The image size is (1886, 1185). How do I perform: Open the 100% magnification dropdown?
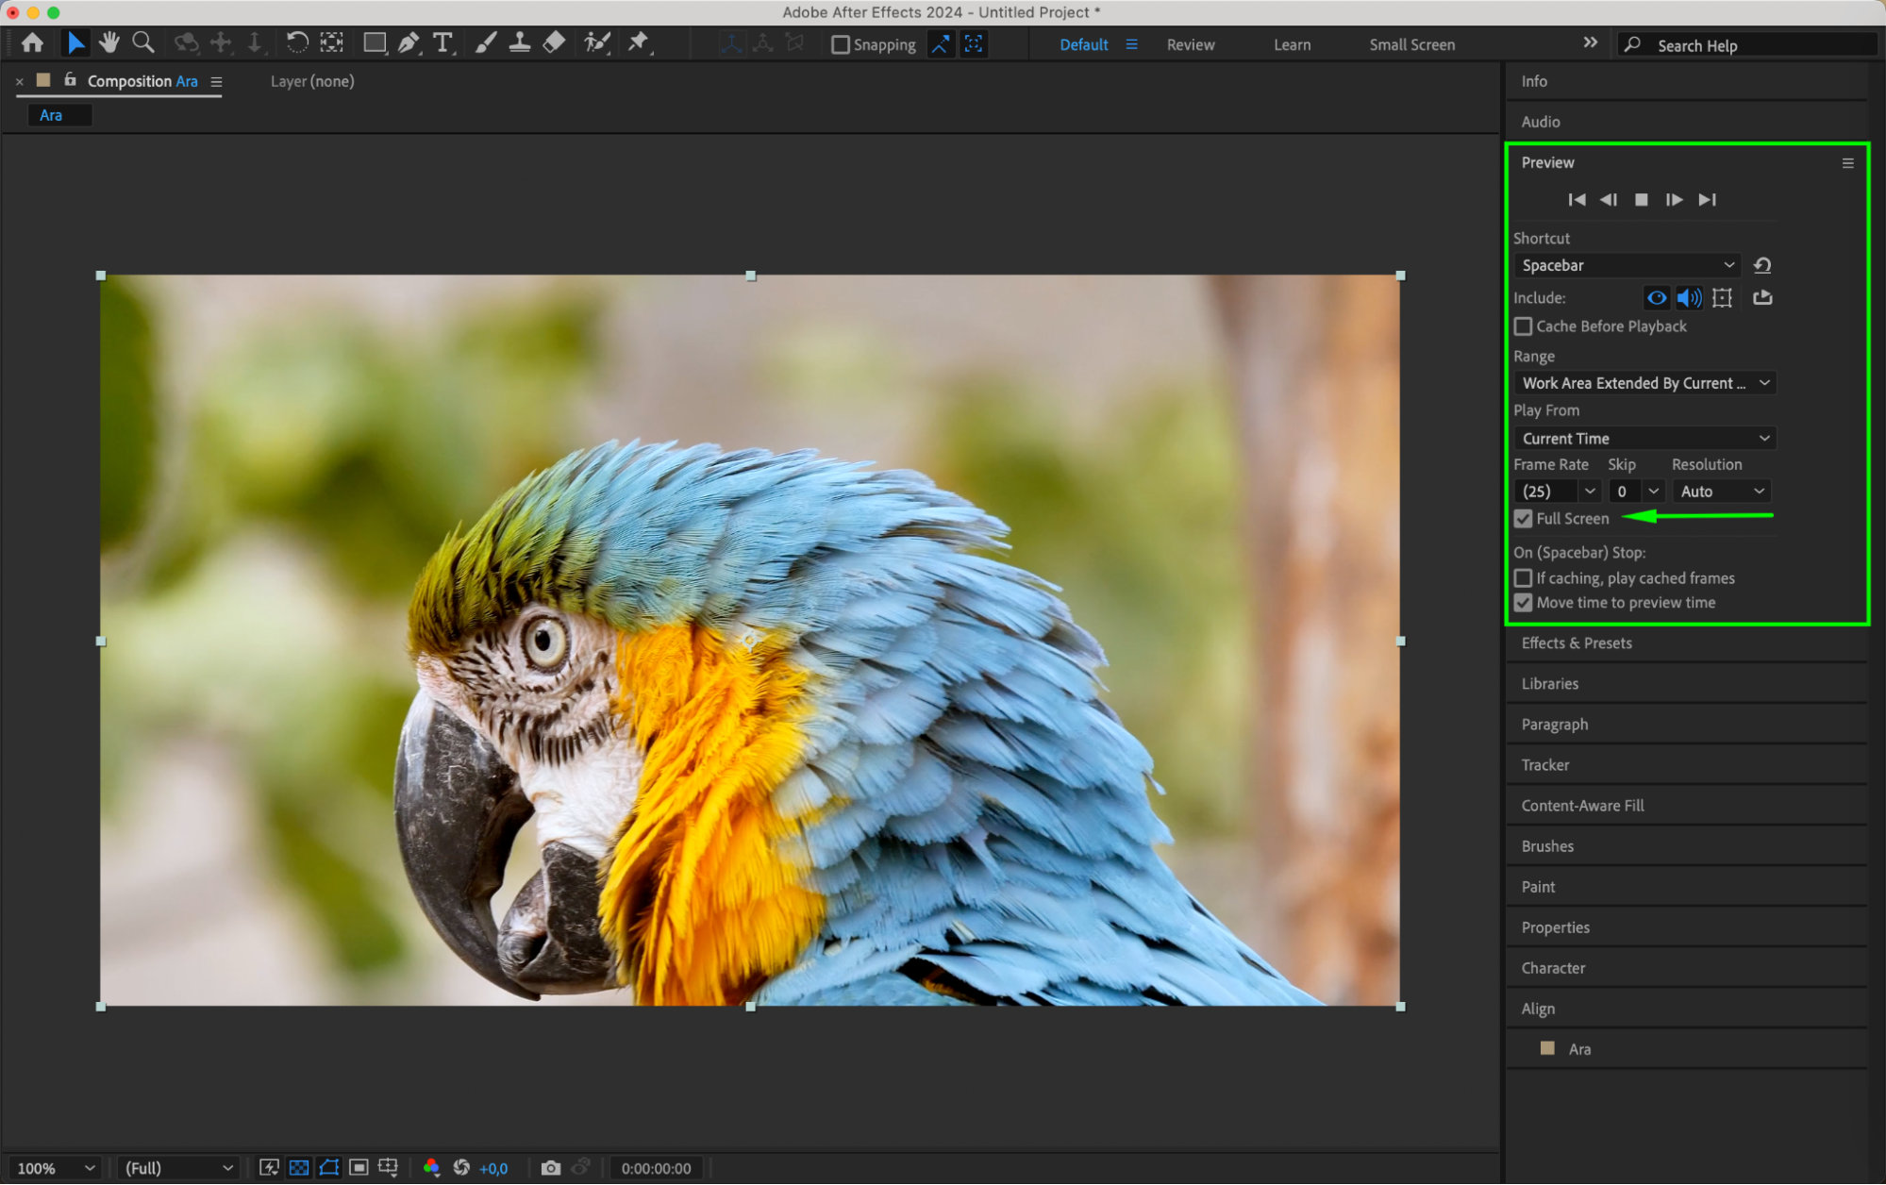point(55,1168)
